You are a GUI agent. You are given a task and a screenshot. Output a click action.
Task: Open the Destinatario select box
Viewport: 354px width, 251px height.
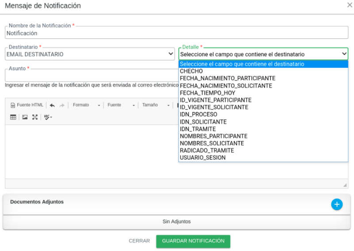click(x=90, y=54)
